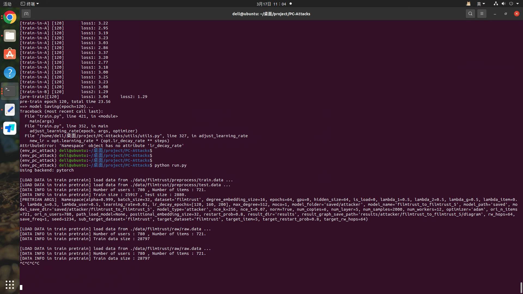Open Google Chrome from the dock
523x294 pixels.
tap(10, 17)
